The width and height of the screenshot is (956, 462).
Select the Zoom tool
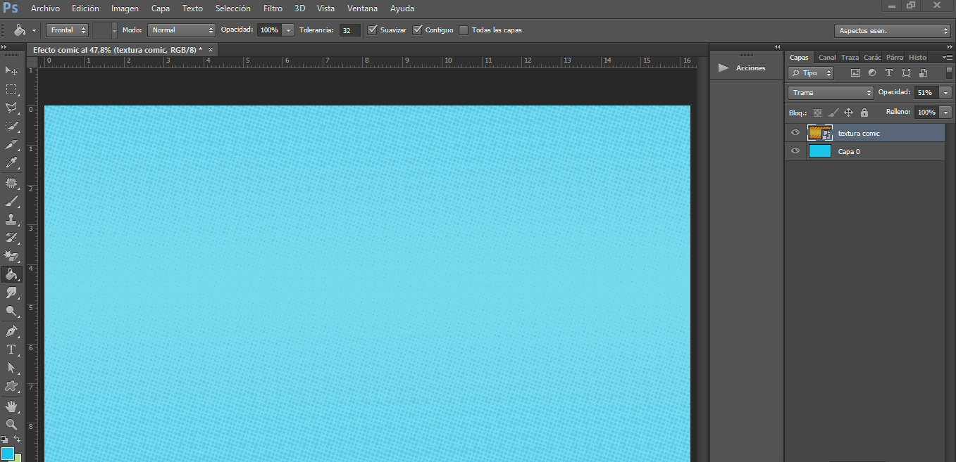tap(11, 425)
